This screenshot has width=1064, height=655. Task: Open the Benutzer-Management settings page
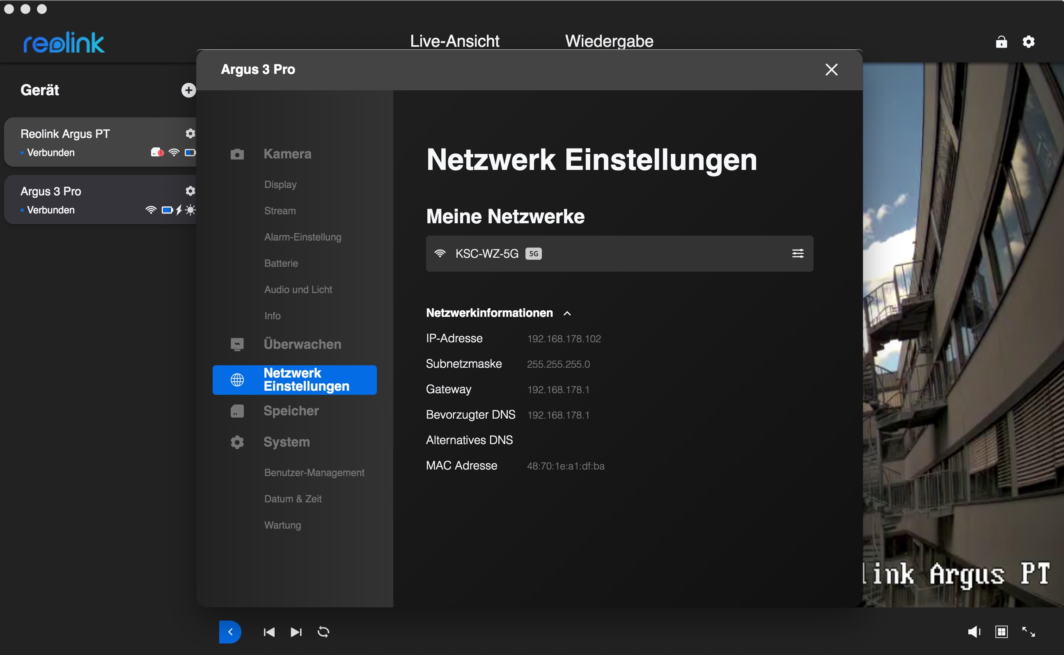pos(314,472)
